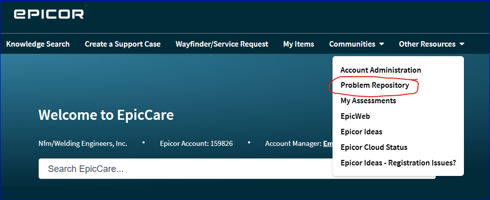The width and height of the screenshot is (490, 200).
Task: Collapse the Other Resources dropdown
Action: coord(431,44)
